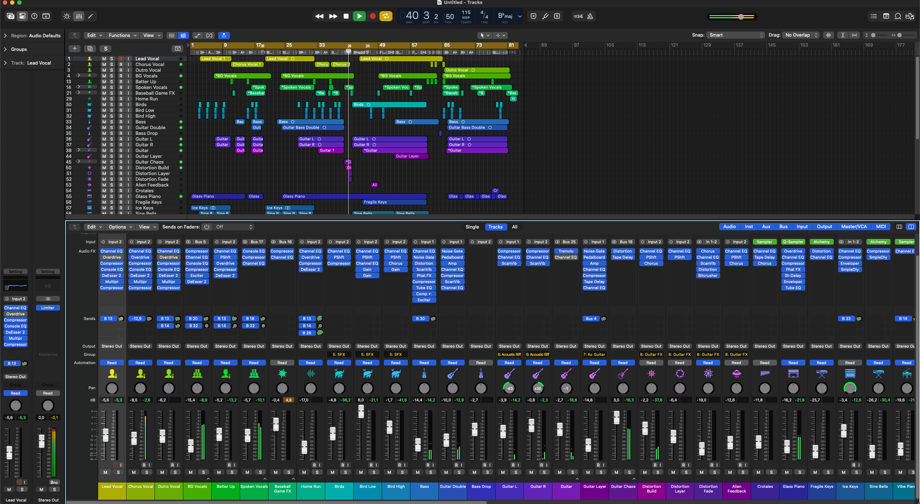Open the Snap Smart dropdown
920x504 pixels.
pos(736,35)
